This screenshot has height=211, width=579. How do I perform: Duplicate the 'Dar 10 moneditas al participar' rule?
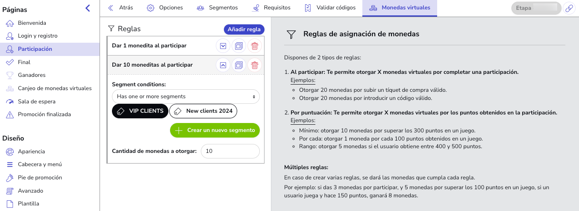(239, 65)
